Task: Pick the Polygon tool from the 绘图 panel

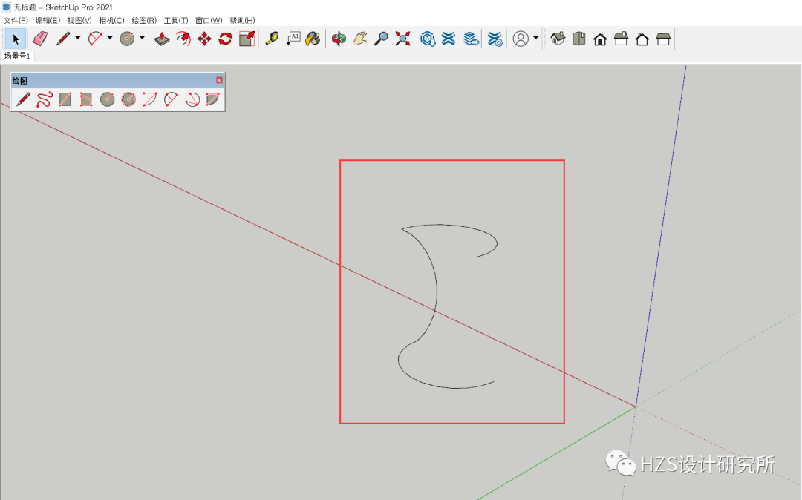Action: click(127, 99)
